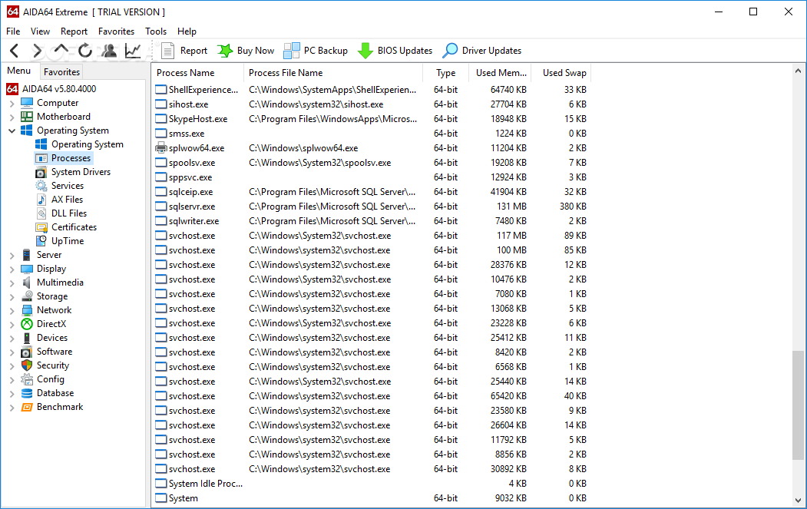This screenshot has width=807, height=509.
Task: Expand the Server tree node
Action: [12, 256]
